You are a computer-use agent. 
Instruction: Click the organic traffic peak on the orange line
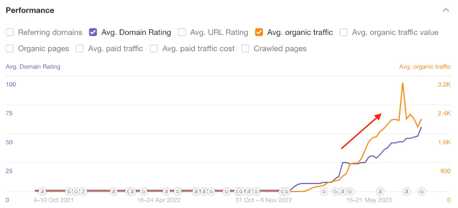pyautogui.click(x=402, y=83)
